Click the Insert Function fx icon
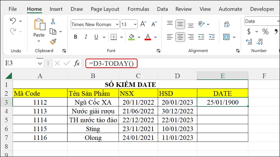280x157 pixels. pyautogui.click(x=77, y=63)
